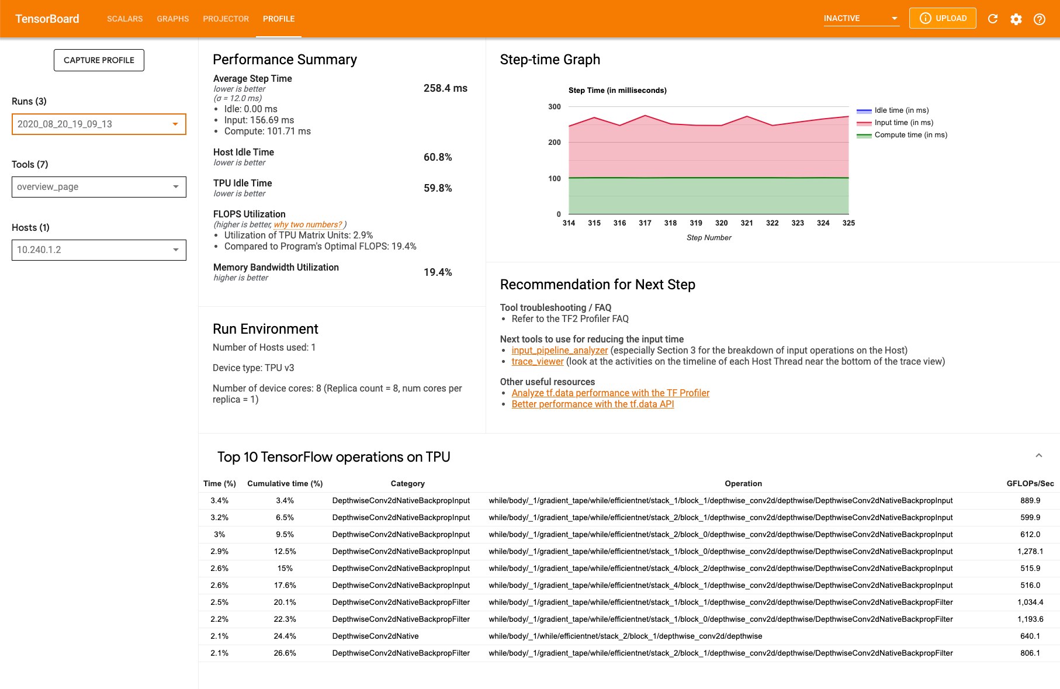Click the 'Input: 156.69 ms' bullet
The width and height of the screenshot is (1060, 689).
coord(259,120)
